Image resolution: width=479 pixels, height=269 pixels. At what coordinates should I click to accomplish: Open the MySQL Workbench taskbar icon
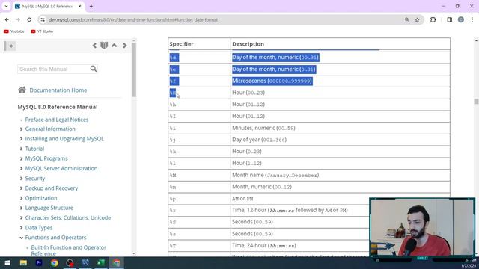[x=85, y=262]
